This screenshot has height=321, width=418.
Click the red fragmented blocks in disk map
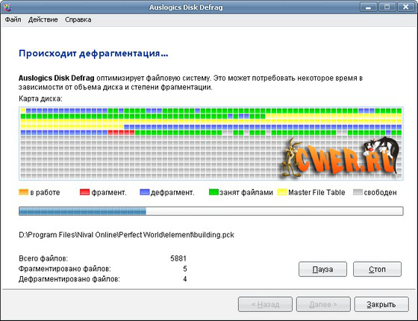121,133
